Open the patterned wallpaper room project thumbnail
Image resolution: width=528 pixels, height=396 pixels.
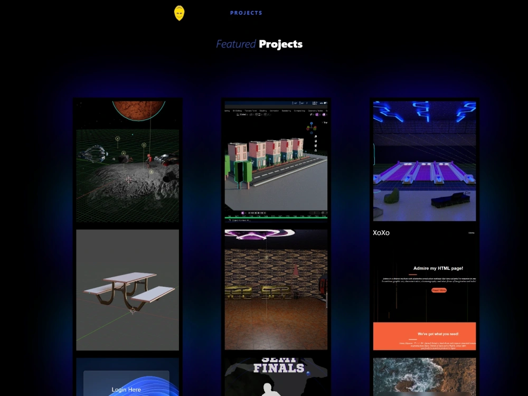[x=276, y=289]
